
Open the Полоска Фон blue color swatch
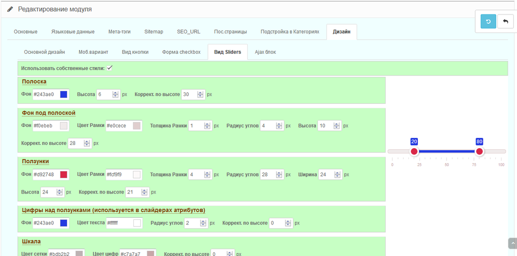click(x=64, y=94)
